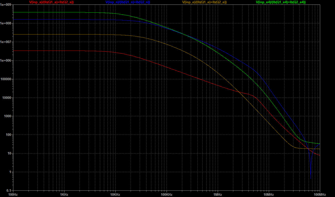Click the 100KHz frequency axis label
Viewport: 335px width, 197px height.
(166, 194)
